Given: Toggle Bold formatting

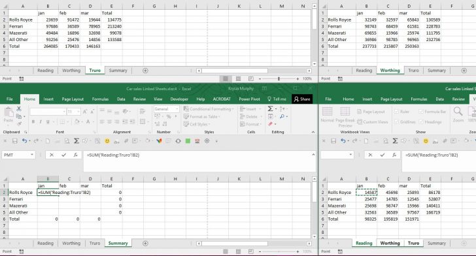Looking at the screenshot, I should pos(33,122).
